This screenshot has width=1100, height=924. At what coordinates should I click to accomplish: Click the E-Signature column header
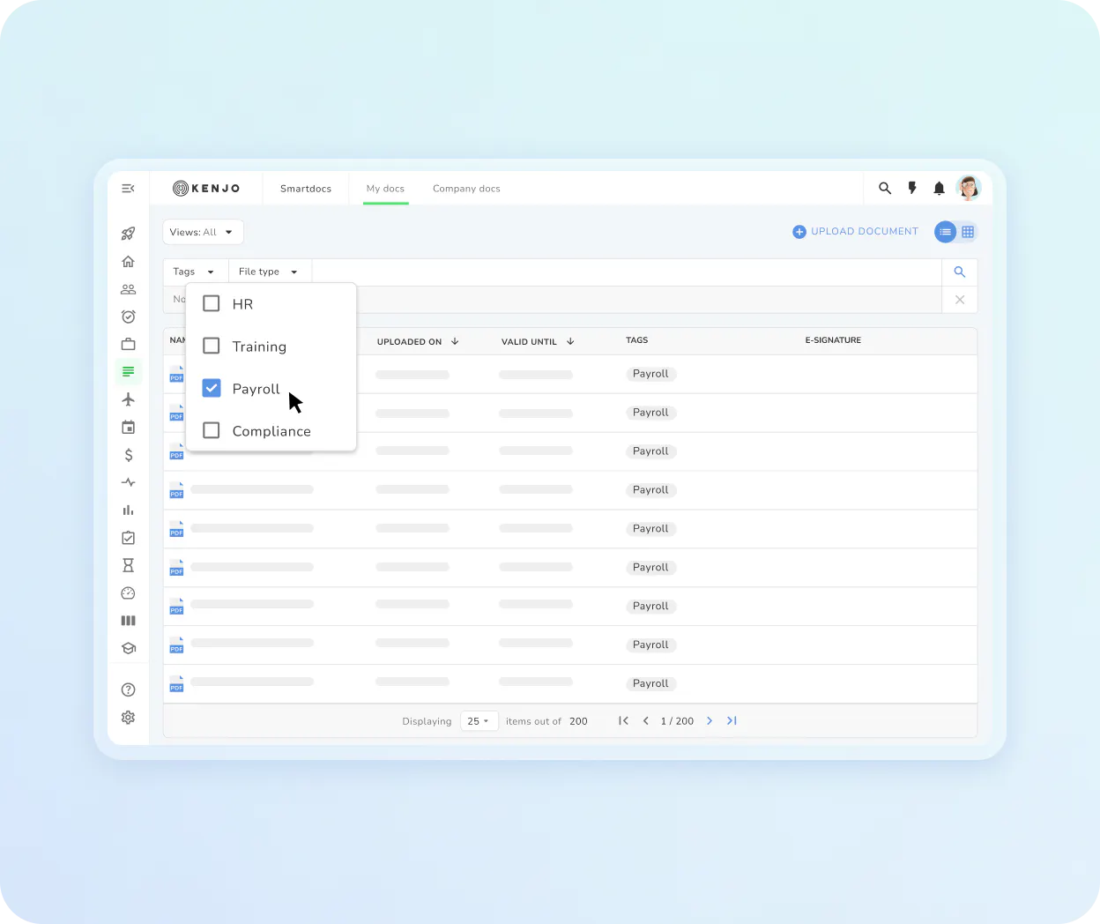click(833, 340)
